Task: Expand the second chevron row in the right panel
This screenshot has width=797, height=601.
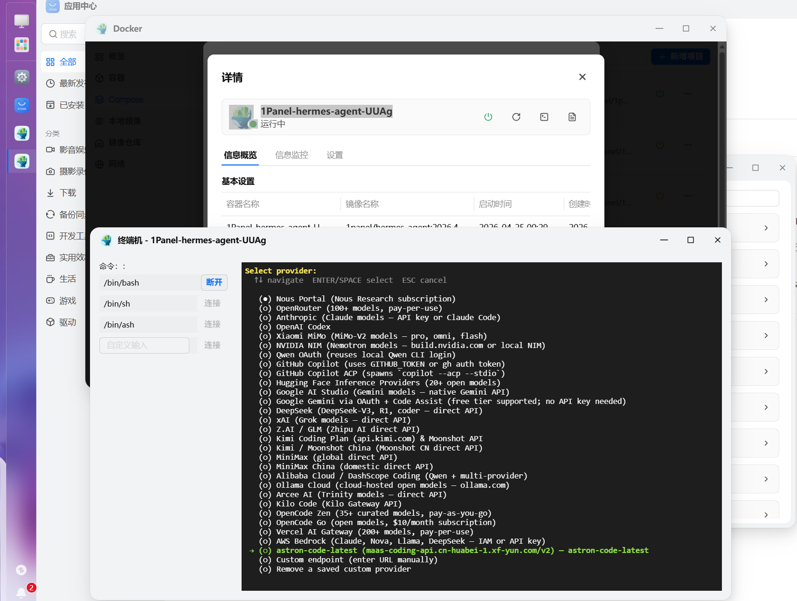Action: click(x=766, y=264)
